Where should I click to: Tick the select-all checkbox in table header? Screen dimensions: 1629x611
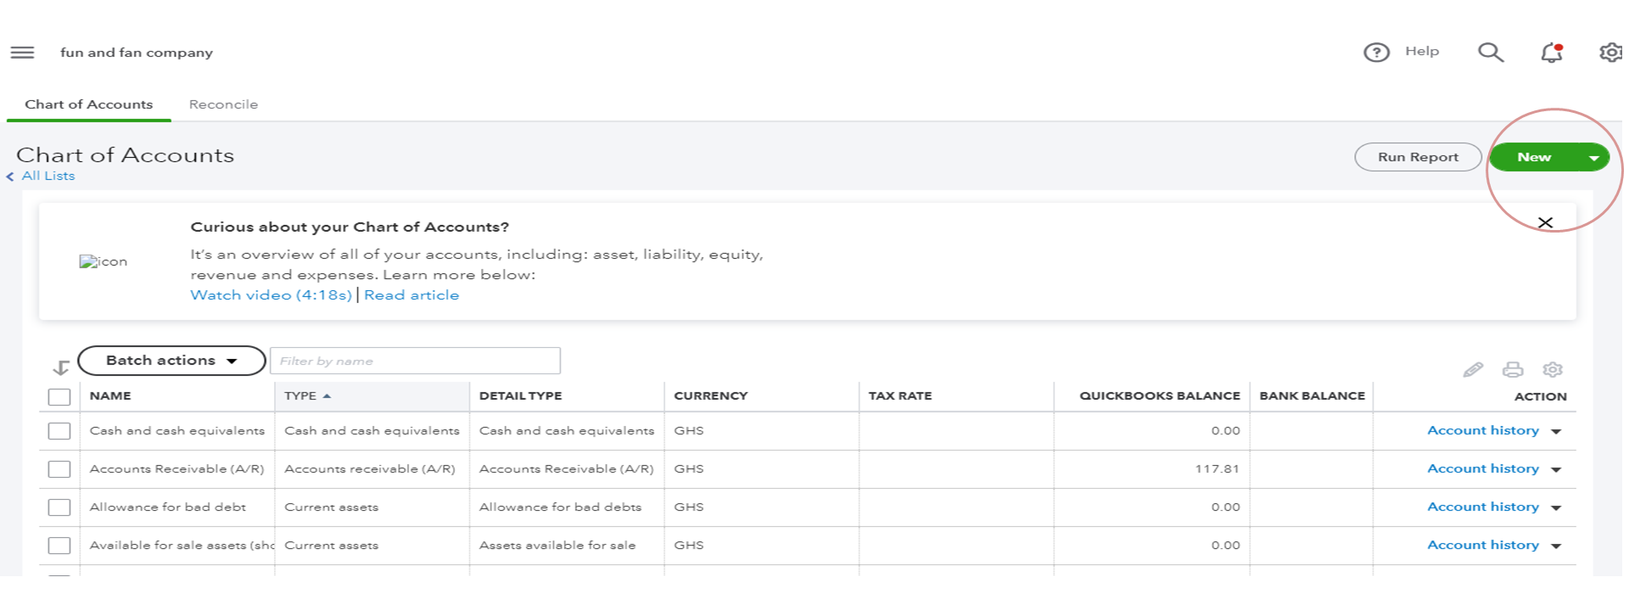tap(59, 396)
